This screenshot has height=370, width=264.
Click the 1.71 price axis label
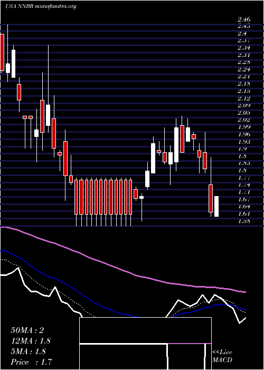tap(244, 192)
